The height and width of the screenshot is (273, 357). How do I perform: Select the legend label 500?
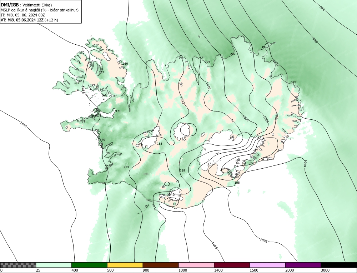coord(110,270)
